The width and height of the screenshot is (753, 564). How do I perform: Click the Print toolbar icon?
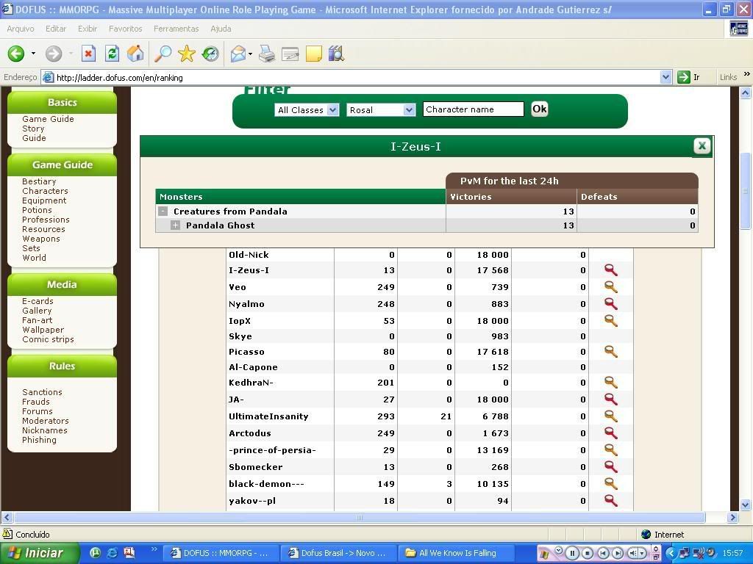(x=267, y=54)
